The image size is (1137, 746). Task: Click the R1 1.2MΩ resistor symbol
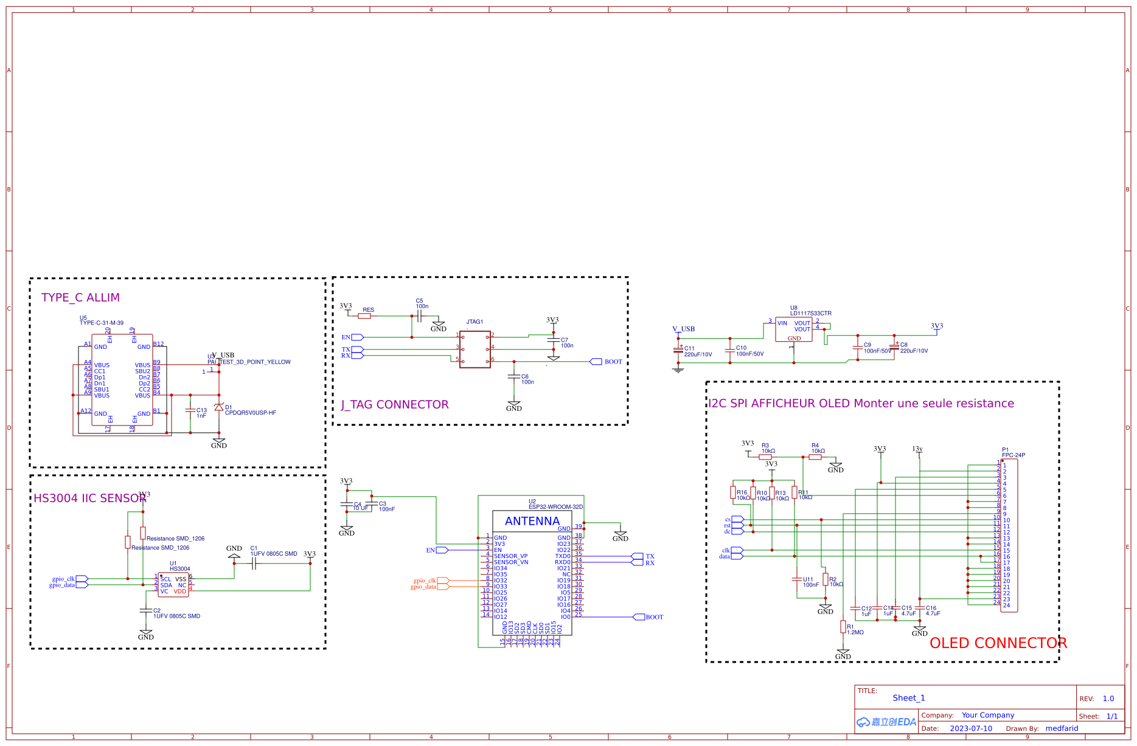843,627
